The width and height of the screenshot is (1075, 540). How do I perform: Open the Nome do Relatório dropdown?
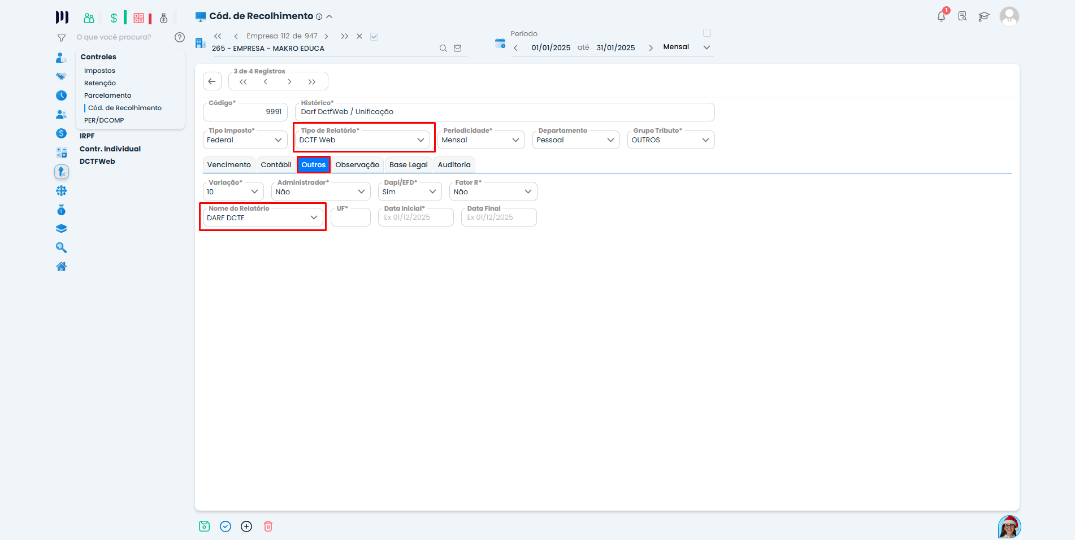[314, 217]
